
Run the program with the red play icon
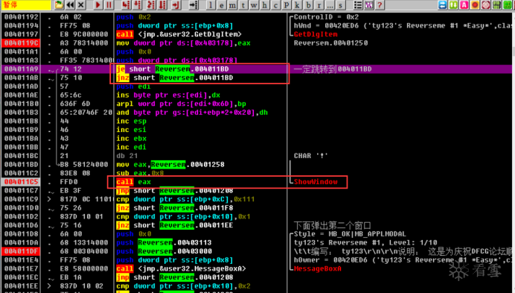tap(98, 5)
